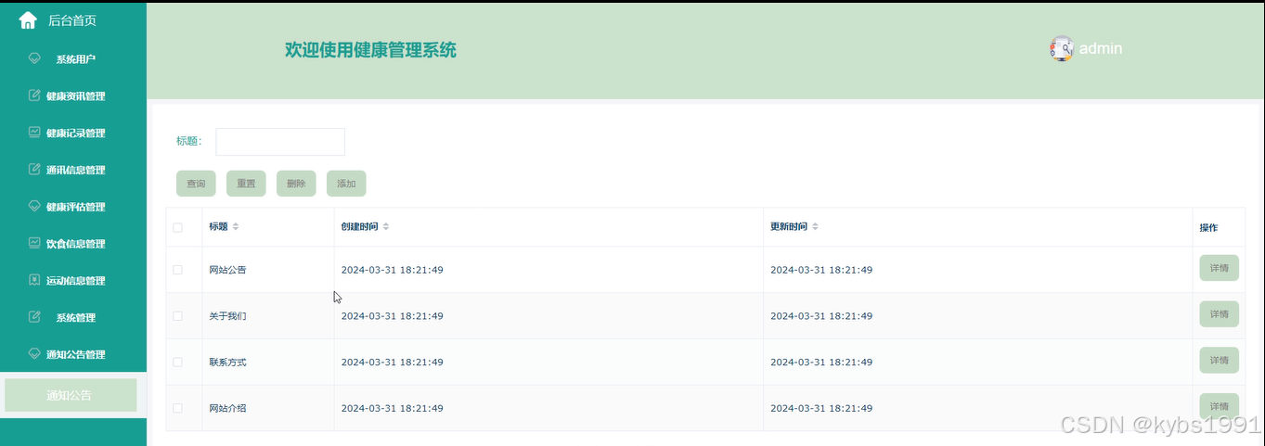The image size is (1265, 446).
Task: Sort by 创建时间 column arrows
Action: [x=386, y=227]
